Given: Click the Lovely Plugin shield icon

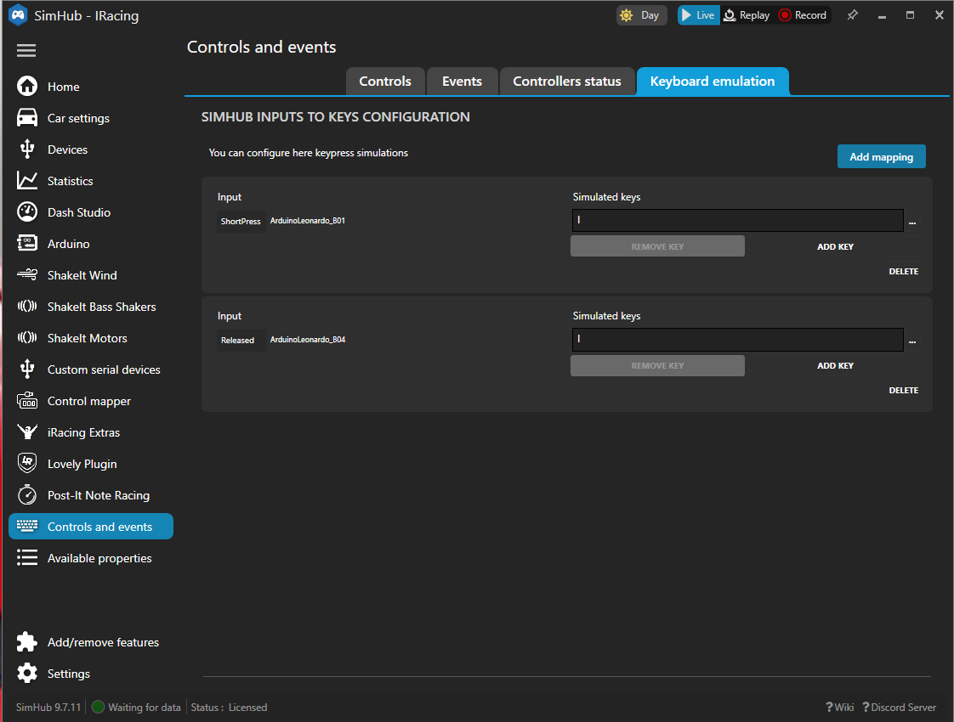Looking at the screenshot, I should click(26, 463).
